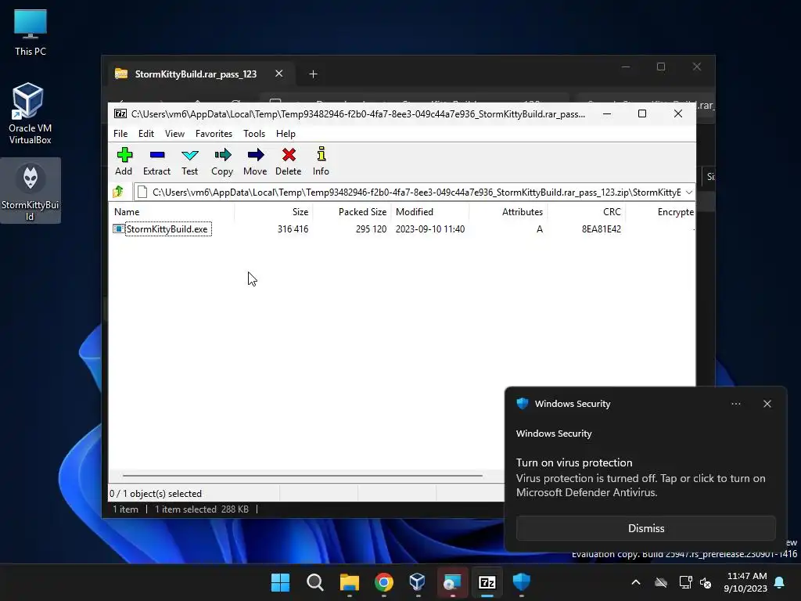Expand the address path history dropdown
801x601 pixels.
coord(688,193)
